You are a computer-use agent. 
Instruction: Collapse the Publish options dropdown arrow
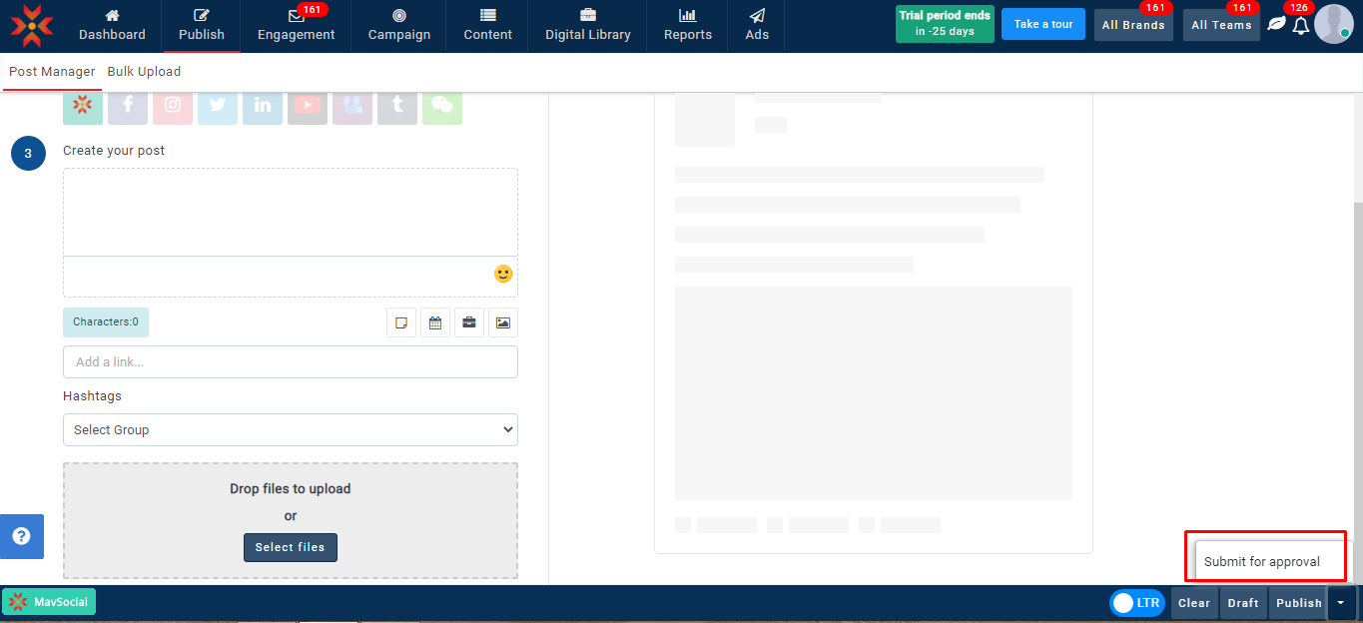click(x=1341, y=603)
